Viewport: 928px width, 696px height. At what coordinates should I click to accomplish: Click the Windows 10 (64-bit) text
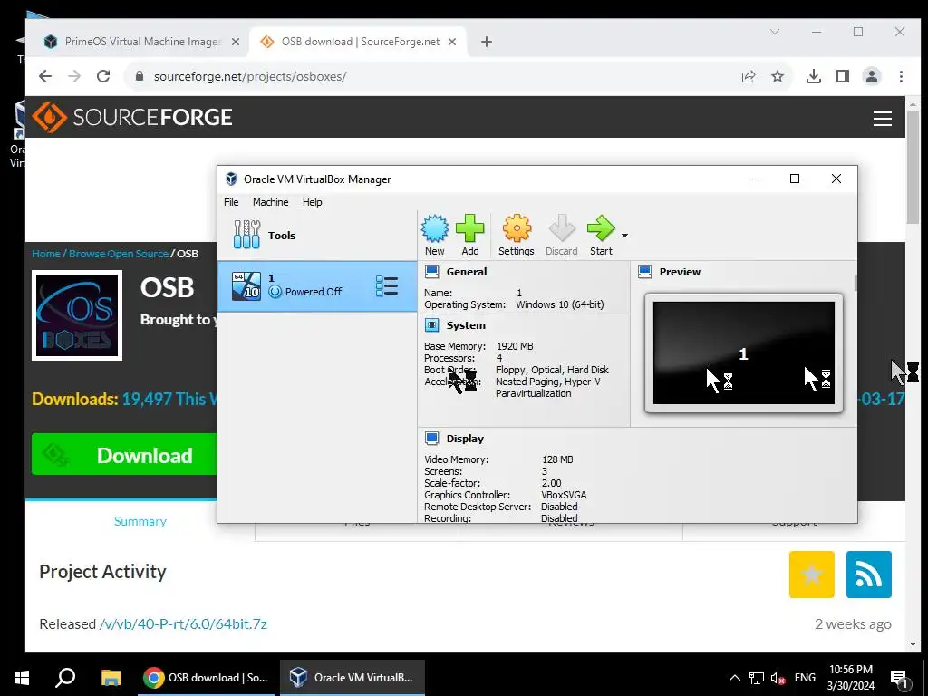click(559, 304)
